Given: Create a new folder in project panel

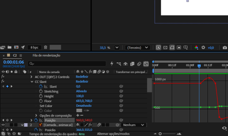Looking at the screenshot, I should coord(9,47).
